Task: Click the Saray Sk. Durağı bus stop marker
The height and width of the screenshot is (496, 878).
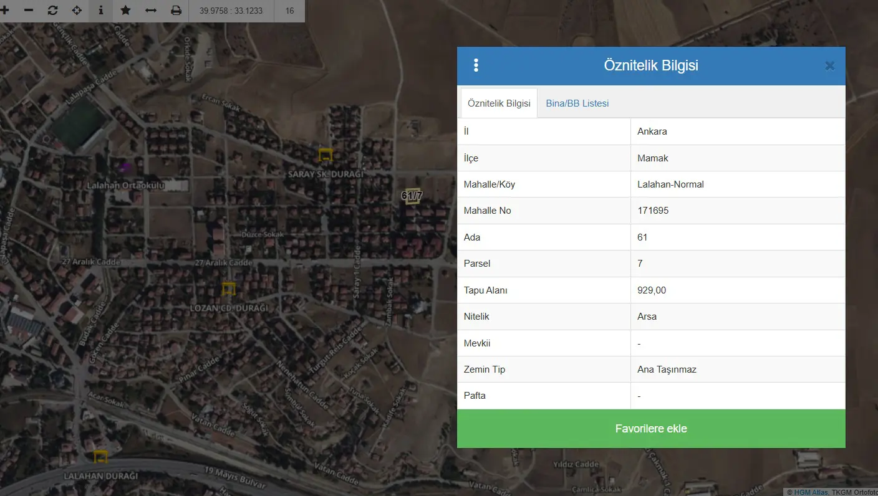Action: 326,155
